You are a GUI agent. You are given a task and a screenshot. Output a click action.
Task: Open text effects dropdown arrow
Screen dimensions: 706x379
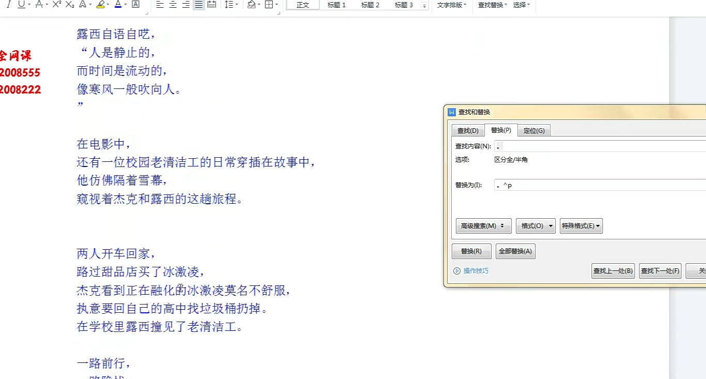click(x=90, y=5)
